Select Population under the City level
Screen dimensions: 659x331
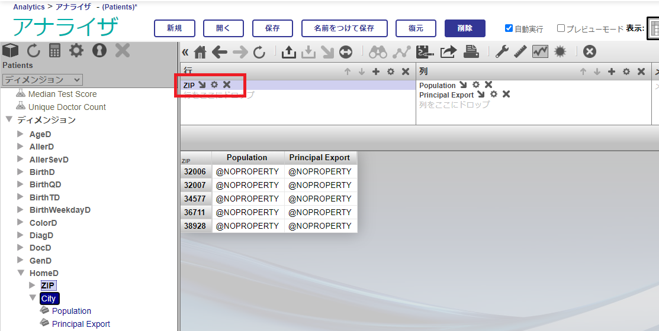[x=71, y=311]
